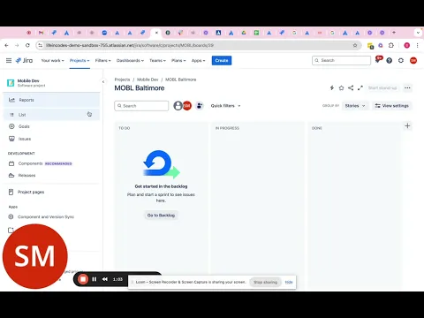Screen dimensions: 424x318
Task: Open browser extensions puzzle icon
Action: 391,45
